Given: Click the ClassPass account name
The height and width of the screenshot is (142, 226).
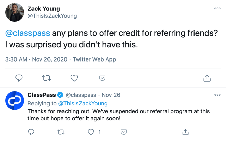Looking at the screenshot, I should 42,95.
